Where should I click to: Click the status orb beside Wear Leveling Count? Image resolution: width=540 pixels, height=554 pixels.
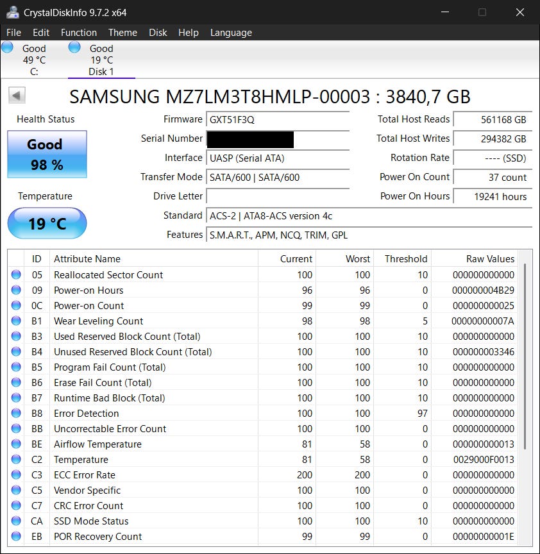point(16,321)
